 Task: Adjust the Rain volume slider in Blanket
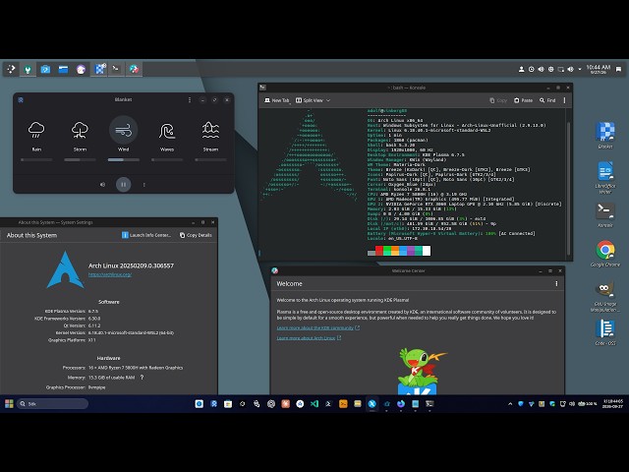tap(36, 159)
